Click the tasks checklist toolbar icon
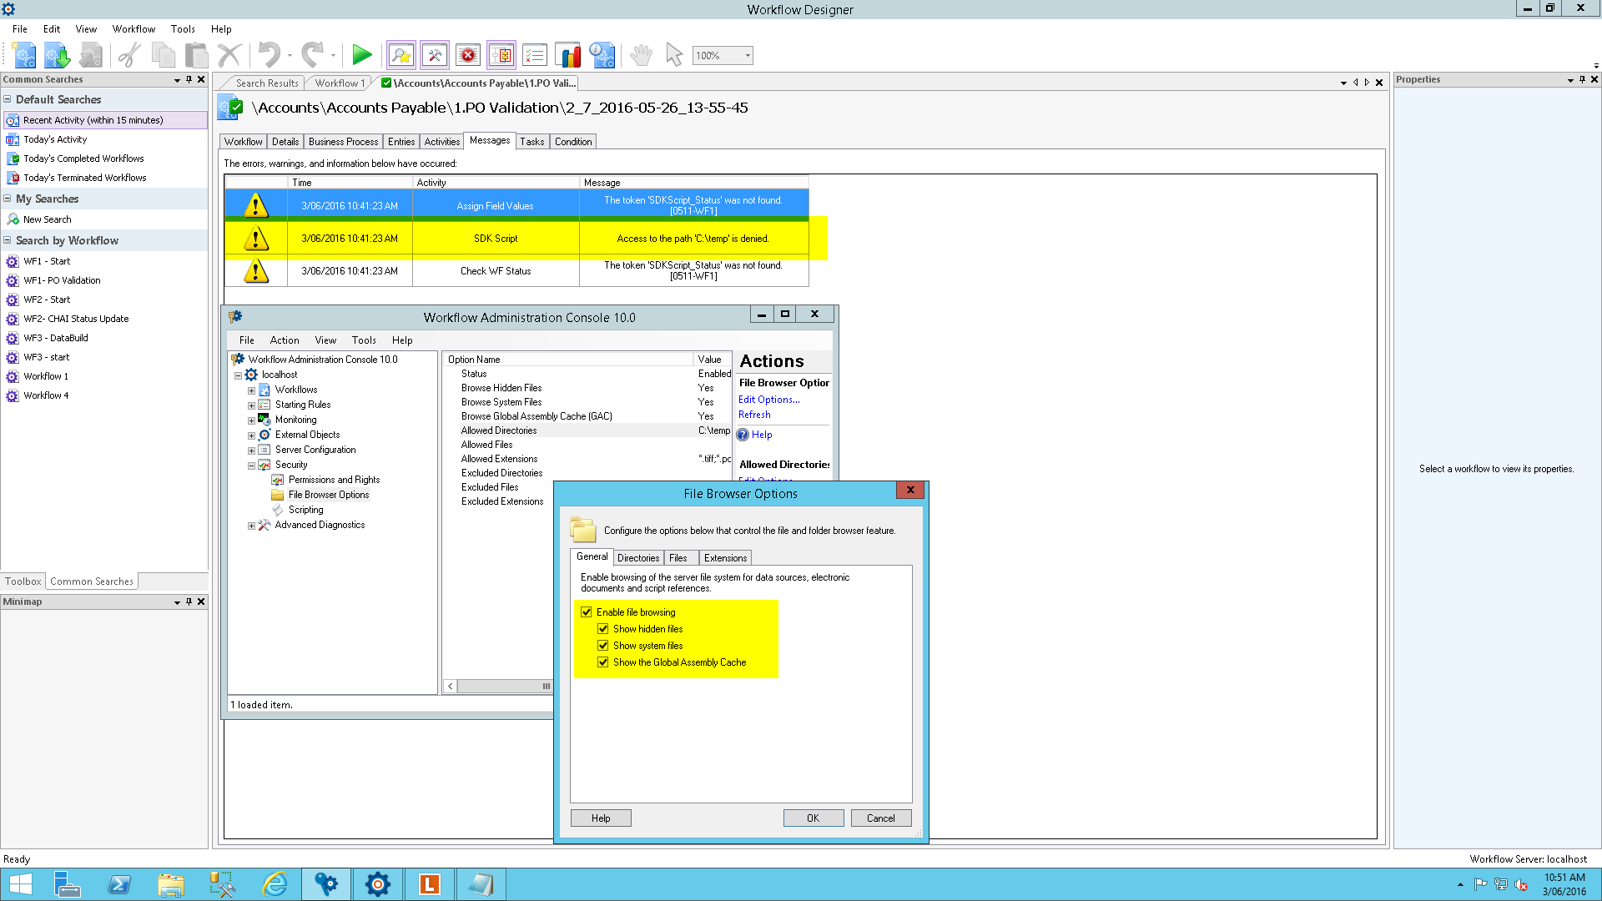 [x=535, y=55]
